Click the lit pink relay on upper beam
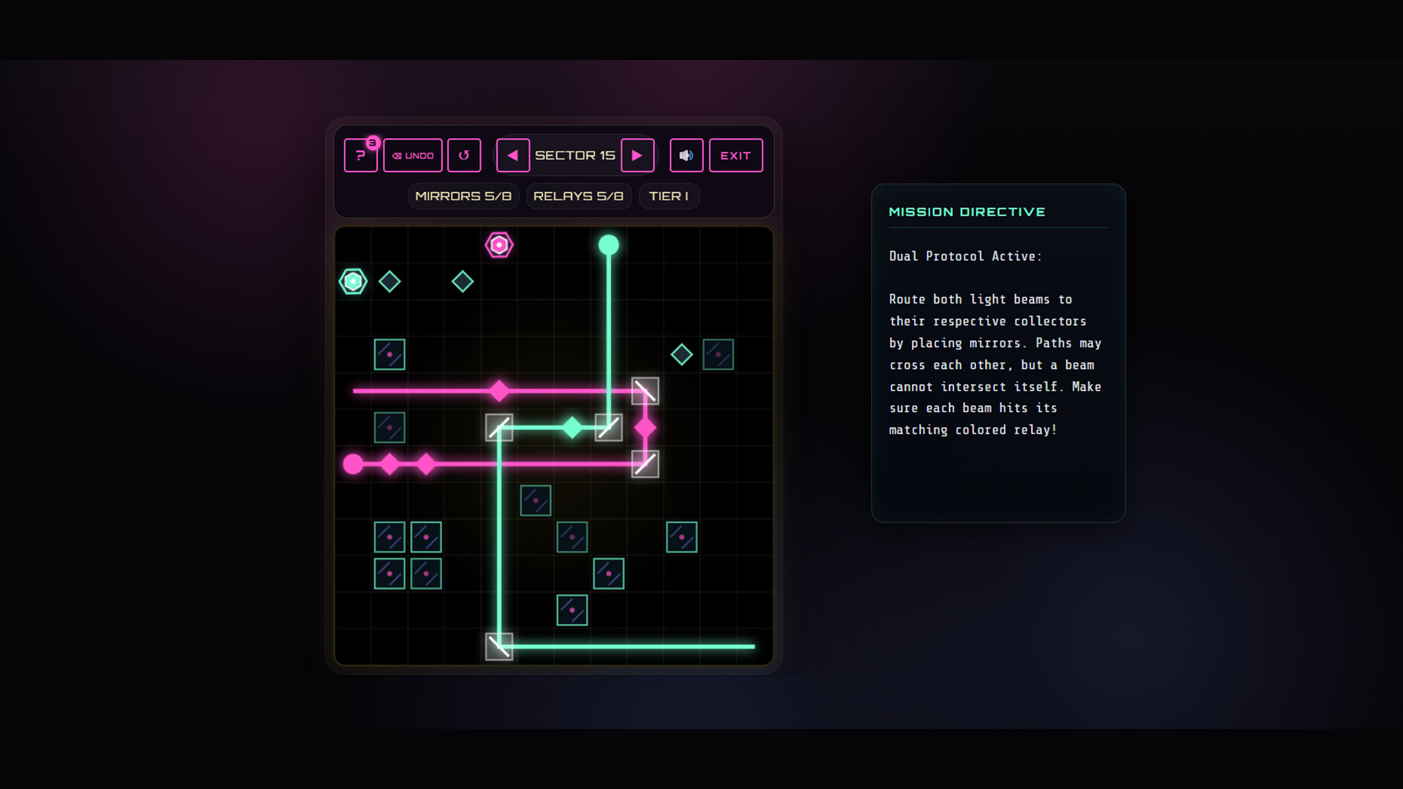Screen dimensions: 1403x789 point(499,391)
